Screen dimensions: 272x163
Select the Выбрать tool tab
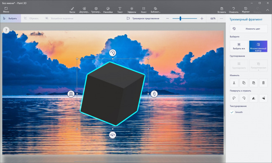click(x=10, y=18)
